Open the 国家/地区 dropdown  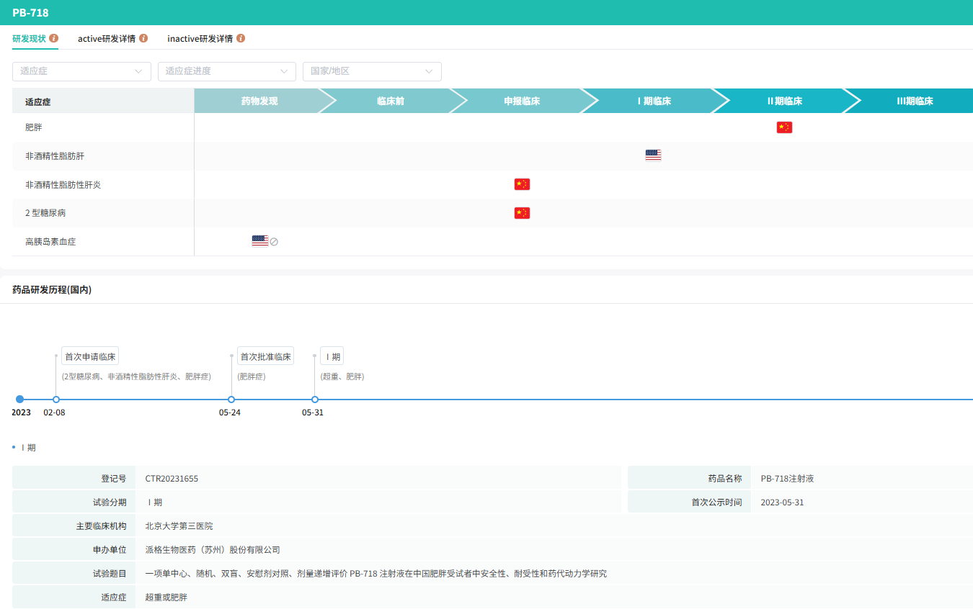pos(372,71)
